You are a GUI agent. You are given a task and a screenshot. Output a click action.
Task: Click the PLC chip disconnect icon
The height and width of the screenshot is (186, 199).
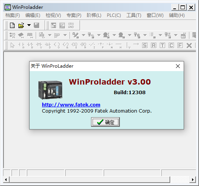[21, 35]
